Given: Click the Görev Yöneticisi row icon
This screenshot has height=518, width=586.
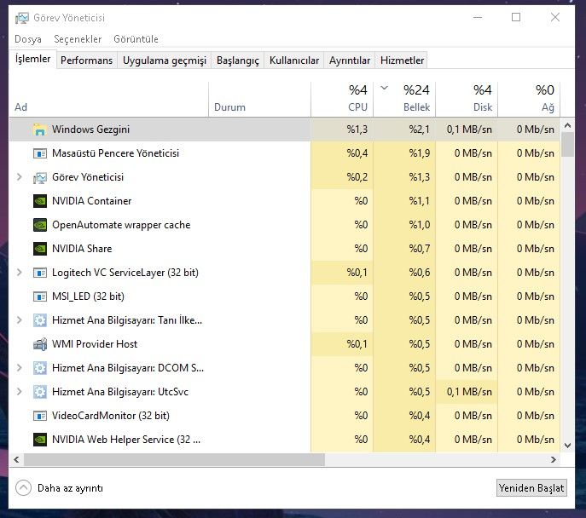Looking at the screenshot, I should click(39, 178).
